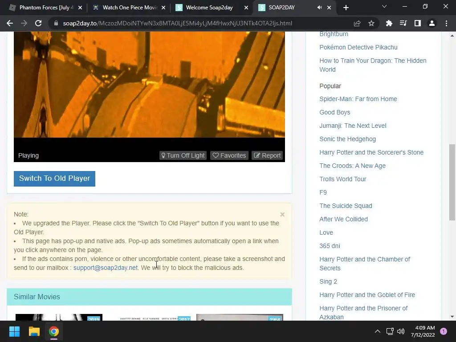This screenshot has width=456, height=342.
Task: Close the Watch One Piece Movie tab
Action: pyautogui.click(x=163, y=8)
